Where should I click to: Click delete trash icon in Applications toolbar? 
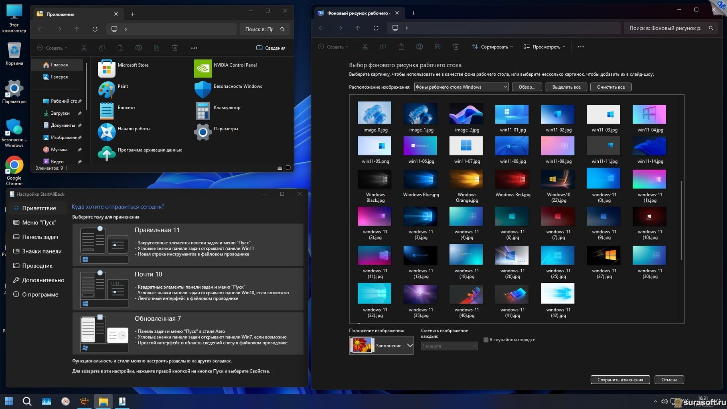(x=175, y=48)
